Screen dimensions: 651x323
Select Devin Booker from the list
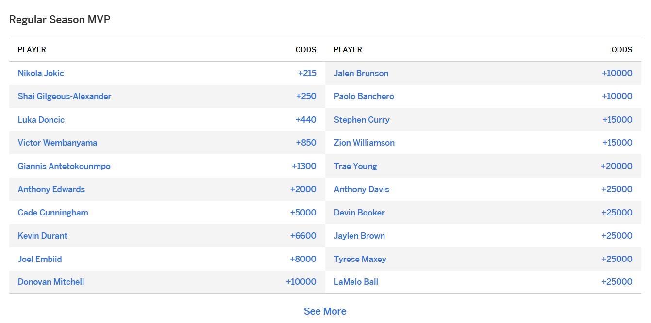359,213
